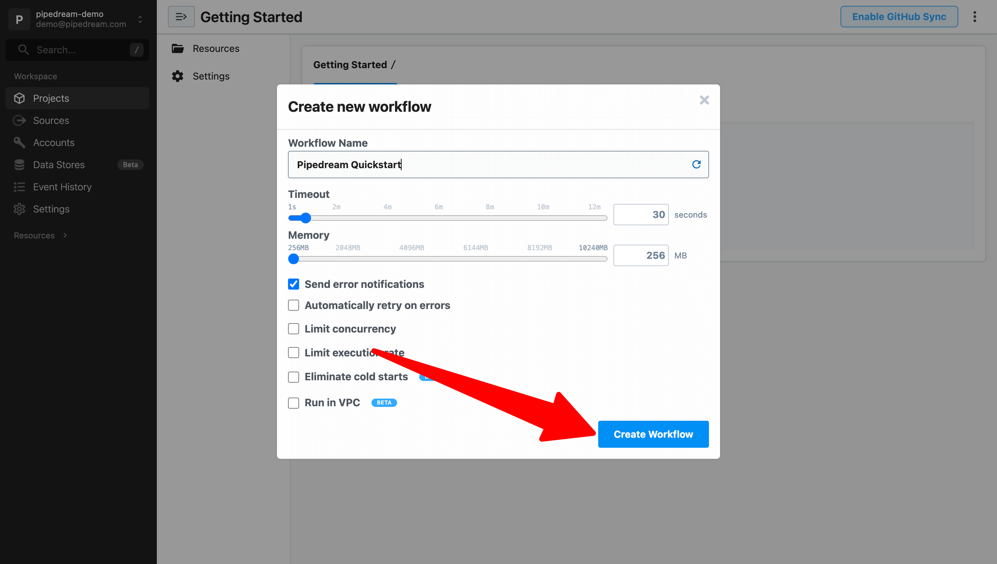Viewport: 997px width, 564px height.
Task: Click the Accounts key icon
Action: coord(19,142)
